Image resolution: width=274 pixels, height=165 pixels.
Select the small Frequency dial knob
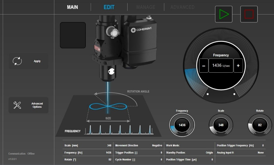pos(182,125)
